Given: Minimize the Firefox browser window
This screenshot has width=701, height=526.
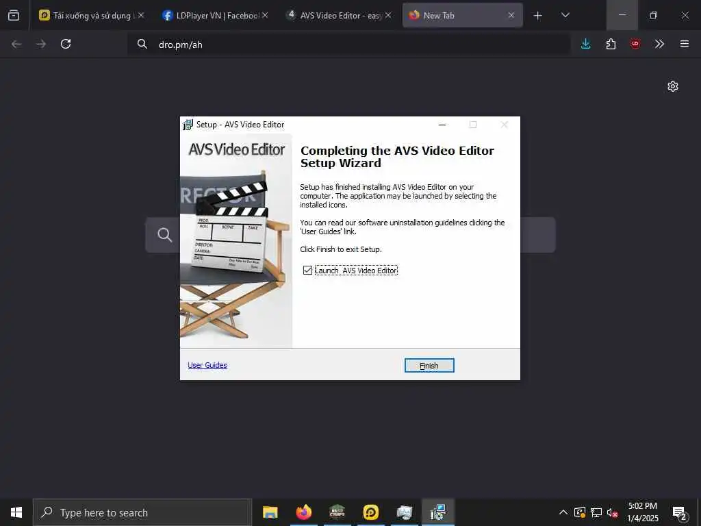Looking at the screenshot, I should click(622, 15).
